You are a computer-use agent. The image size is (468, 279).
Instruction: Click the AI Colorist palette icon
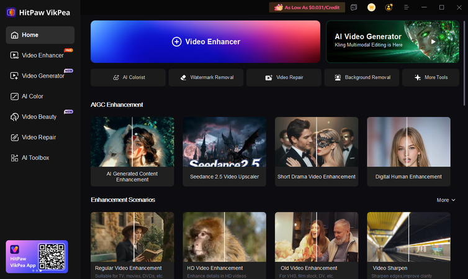click(116, 78)
